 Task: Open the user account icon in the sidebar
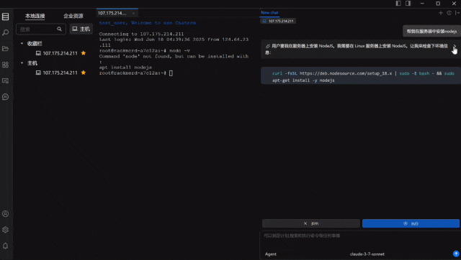click(x=5, y=214)
